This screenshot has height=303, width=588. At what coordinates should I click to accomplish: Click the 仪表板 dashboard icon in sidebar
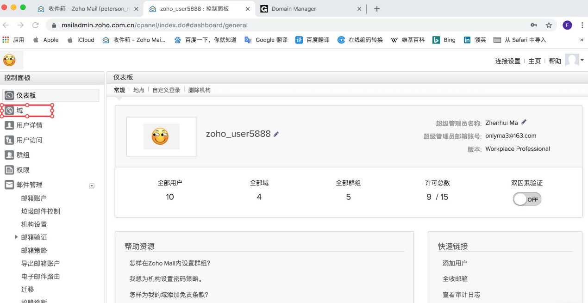click(x=9, y=95)
